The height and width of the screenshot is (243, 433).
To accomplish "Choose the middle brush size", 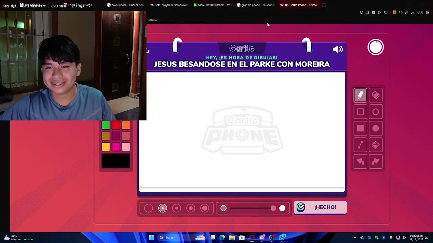I will [x=177, y=208].
